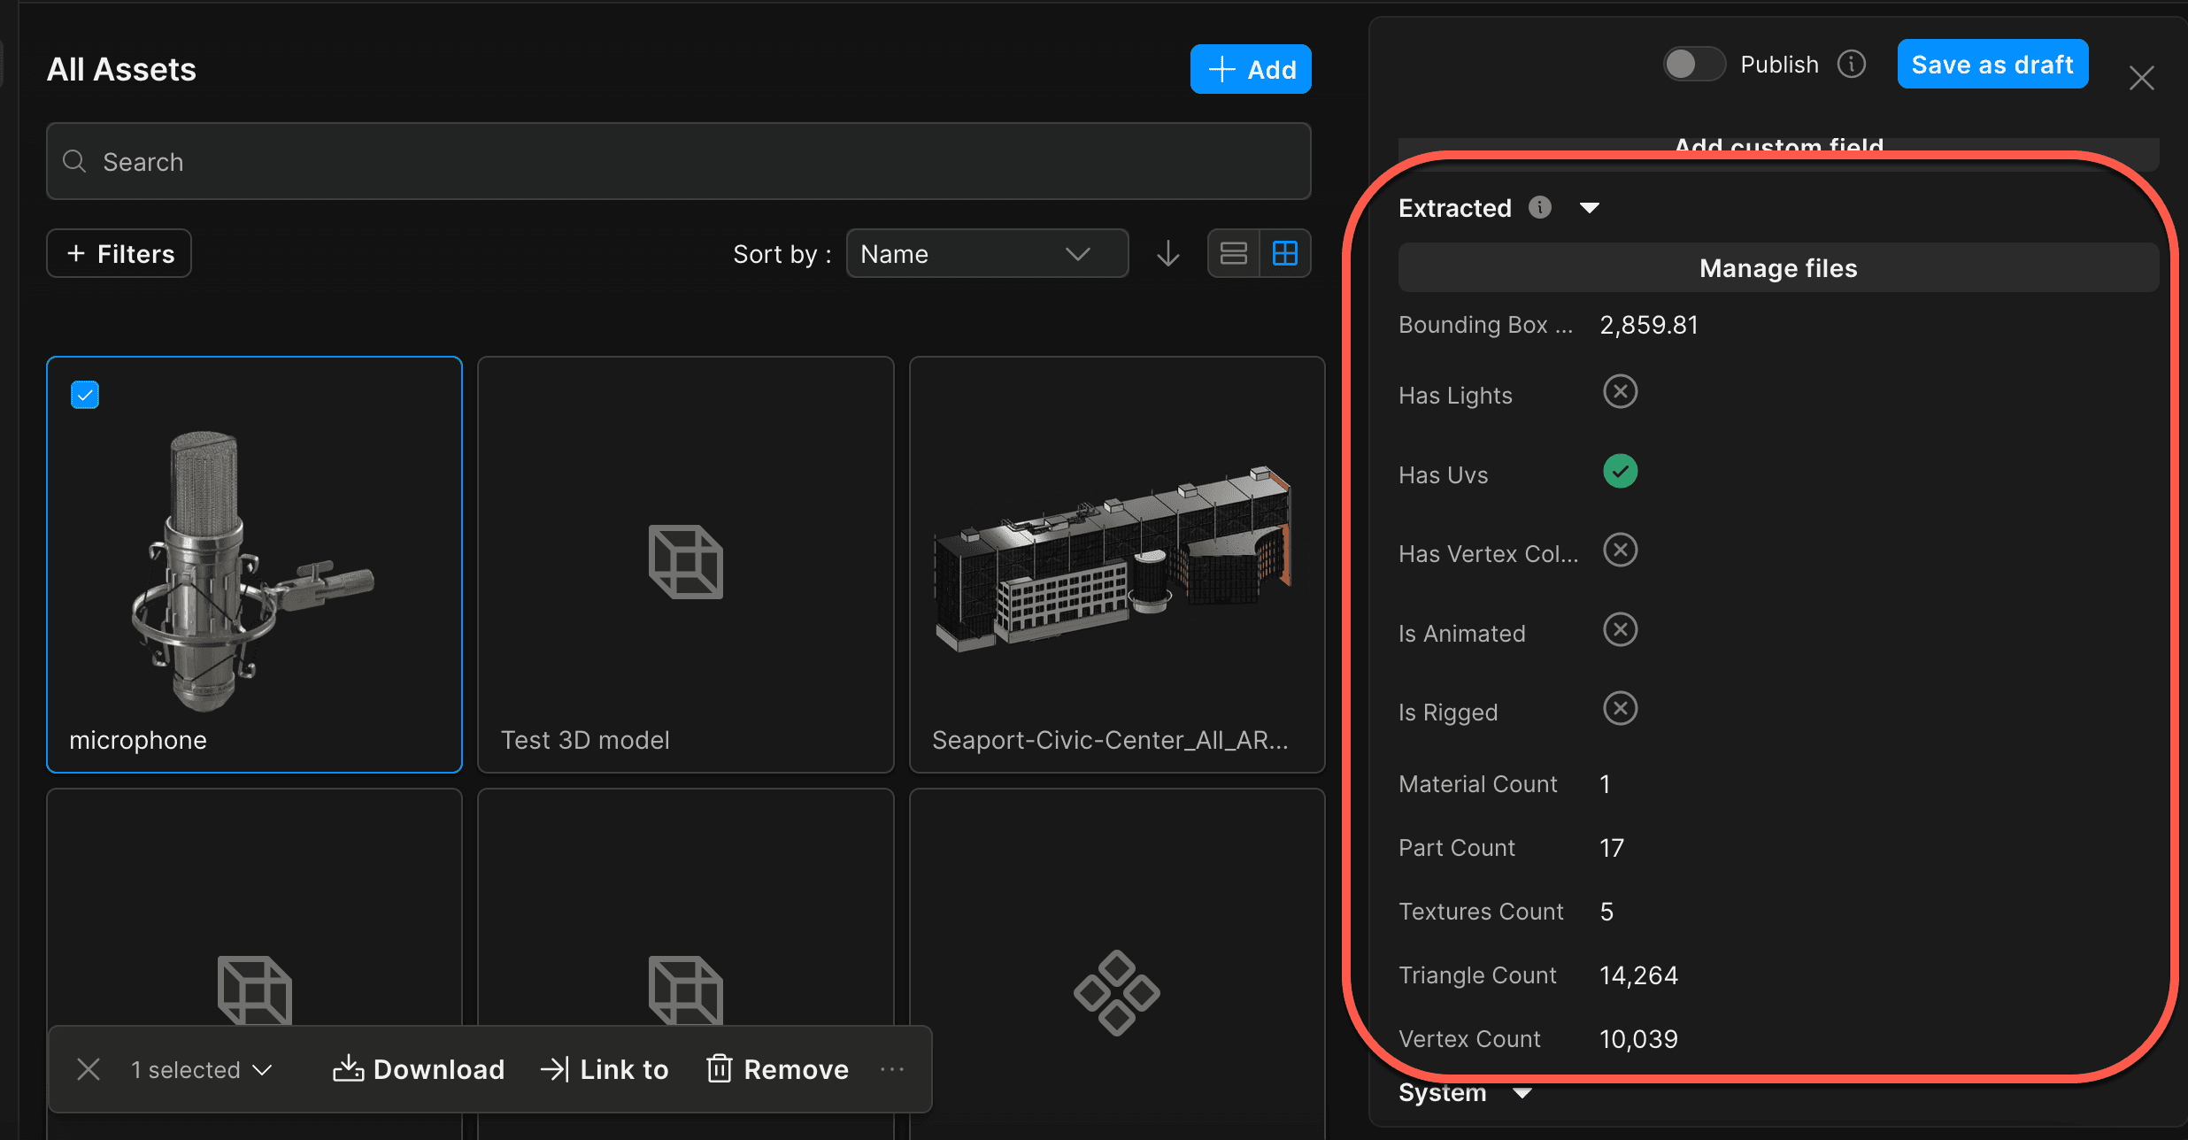The width and height of the screenshot is (2188, 1140).
Task: Click the info icon beside Publish
Action: (1852, 64)
